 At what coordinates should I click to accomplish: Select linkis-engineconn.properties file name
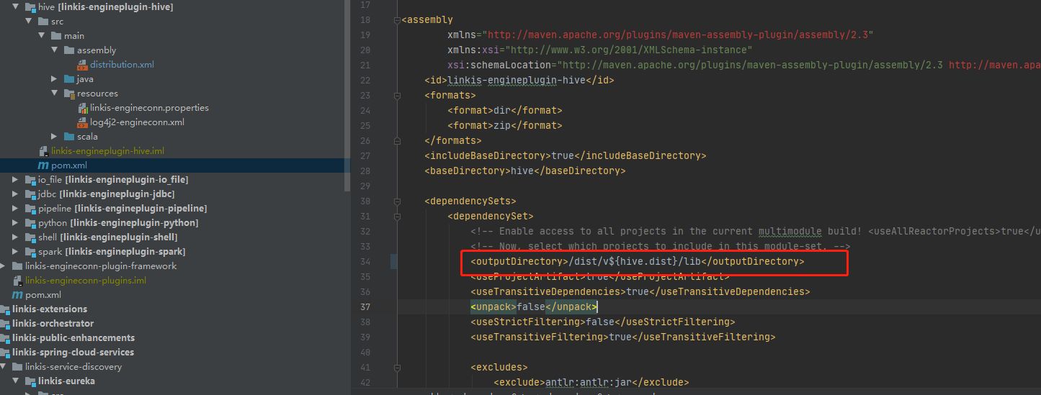click(149, 107)
